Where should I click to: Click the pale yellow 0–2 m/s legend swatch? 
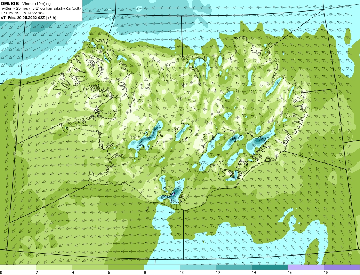click(18, 267)
